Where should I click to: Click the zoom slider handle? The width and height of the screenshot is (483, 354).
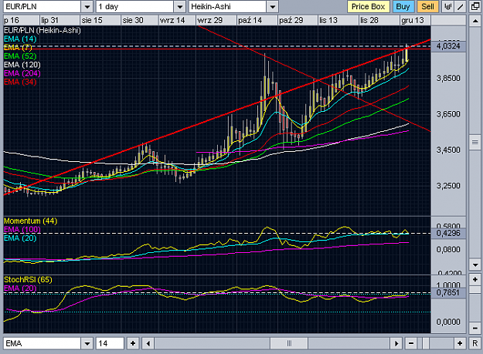pyautogui.click(x=426, y=343)
